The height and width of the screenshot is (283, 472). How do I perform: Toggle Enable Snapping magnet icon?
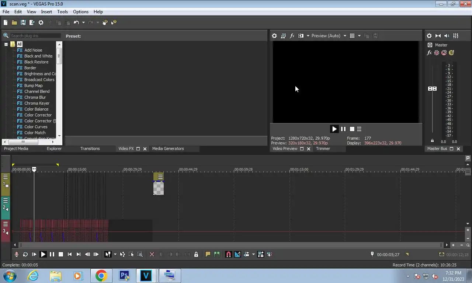[228, 254]
